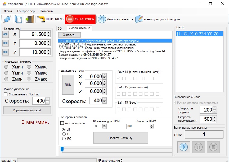Increase manual Скорость 400 spinner

coord(47,99)
